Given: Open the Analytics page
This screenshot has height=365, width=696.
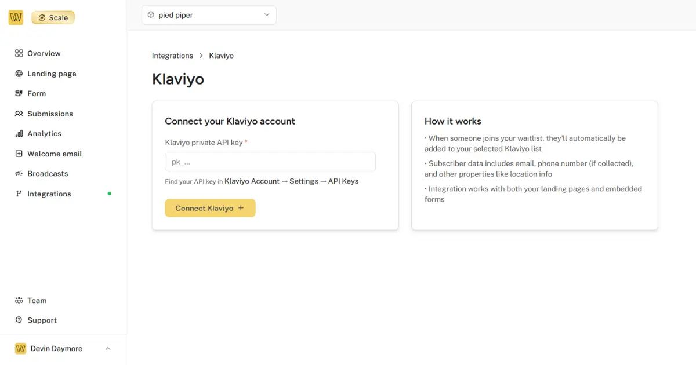Looking at the screenshot, I should tap(44, 133).
